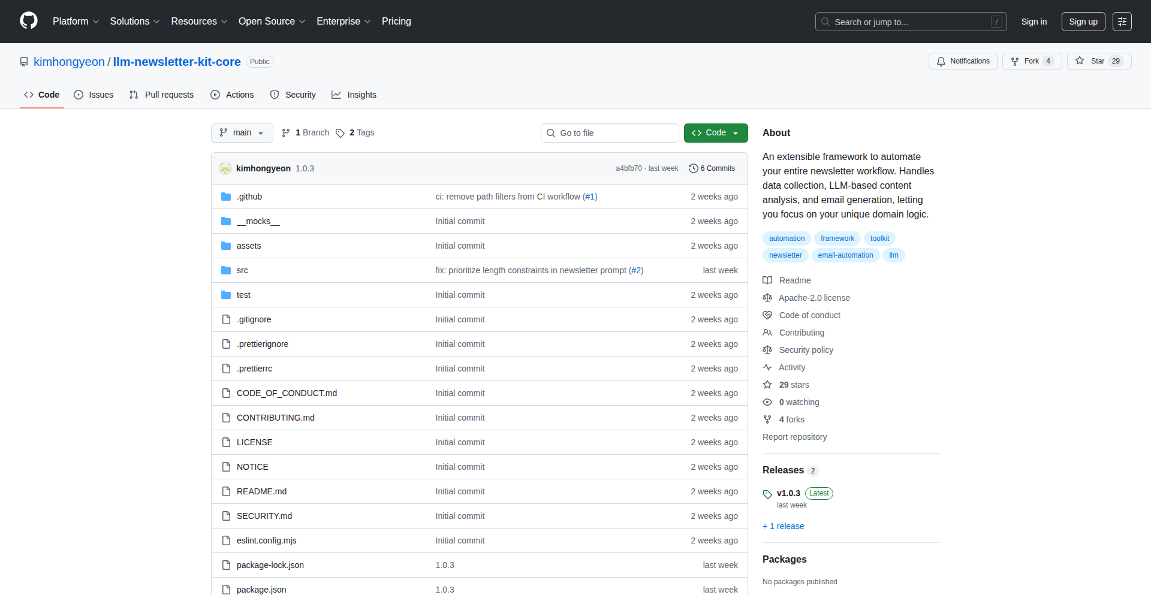Click the commit history clock icon
Viewport: 1151px width, 595px height.
(x=694, y=168)
